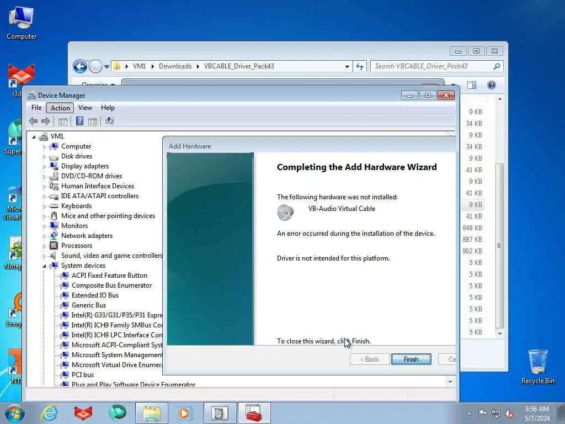Select Sound, video and game controllers
Image resolution: width=565 pixels, height=424 pixels.
pyautogui.click(x=111, y=255)
